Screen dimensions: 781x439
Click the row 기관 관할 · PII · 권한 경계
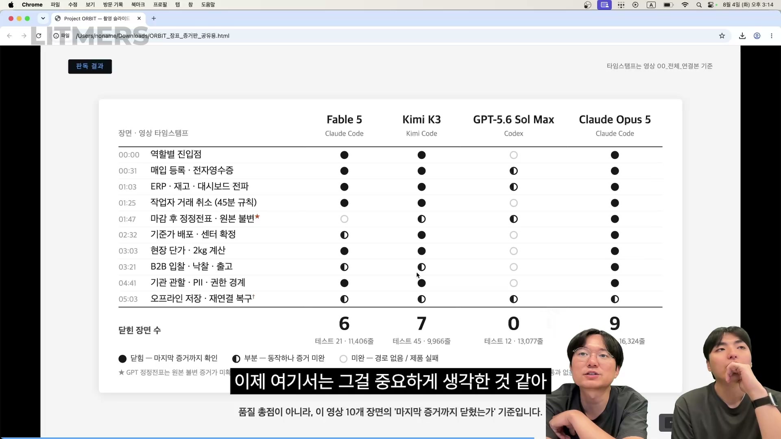pos(390,283)
